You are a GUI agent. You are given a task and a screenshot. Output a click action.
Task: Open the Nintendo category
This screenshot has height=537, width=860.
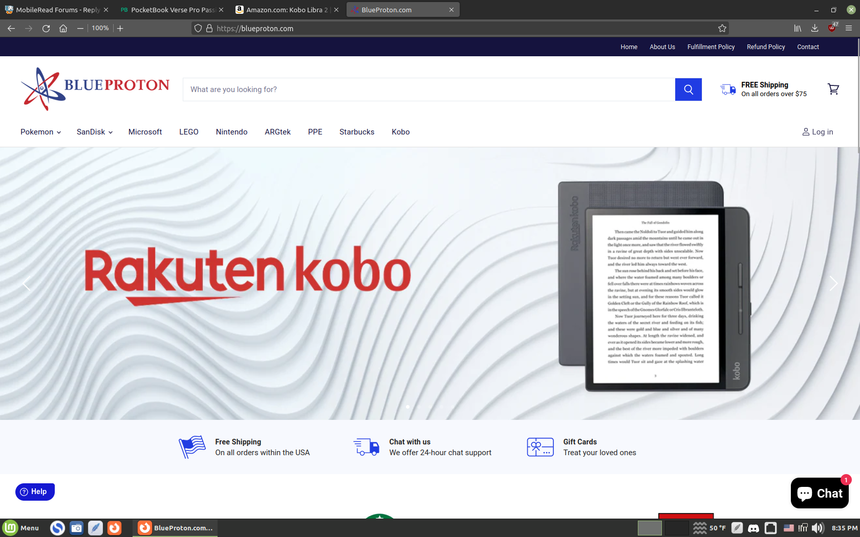[231, 132]
